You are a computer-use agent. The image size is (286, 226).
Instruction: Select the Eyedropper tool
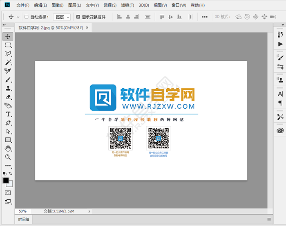click(8, 71)
